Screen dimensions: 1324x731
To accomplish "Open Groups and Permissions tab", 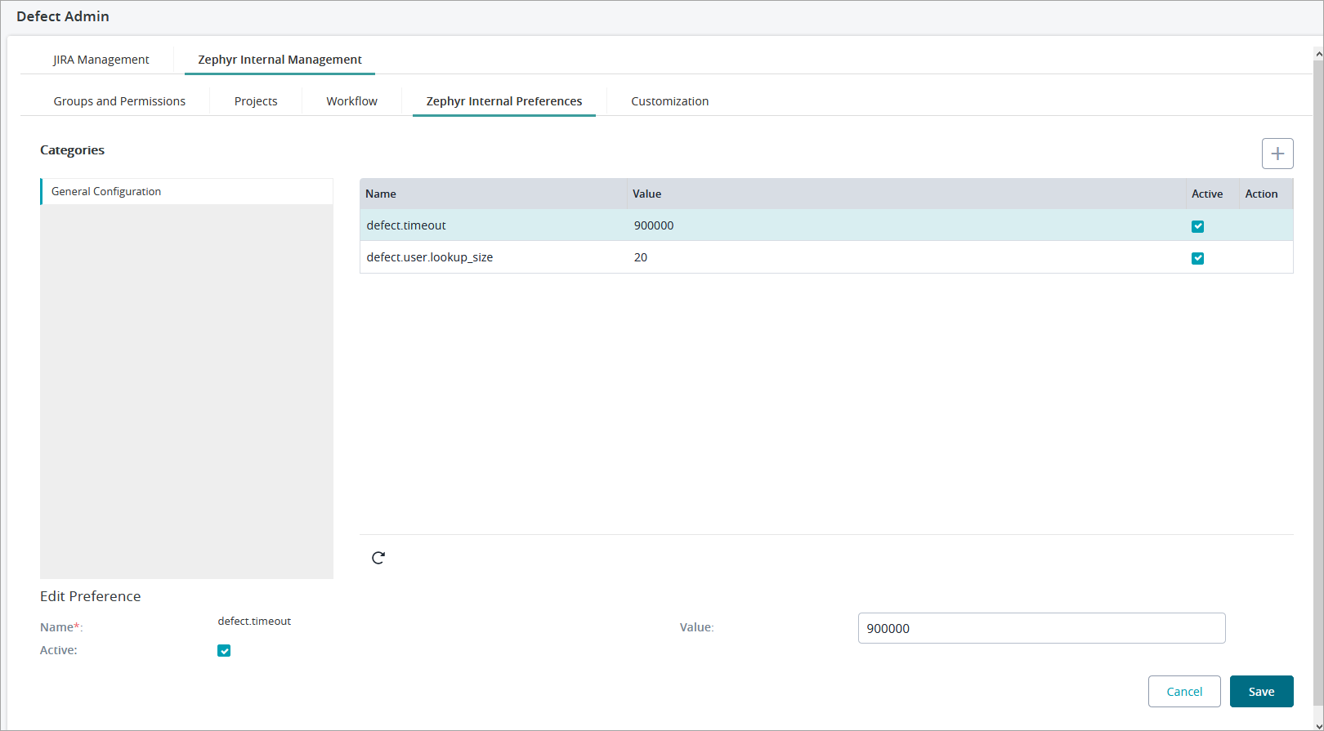I will [x=119, y=101].
